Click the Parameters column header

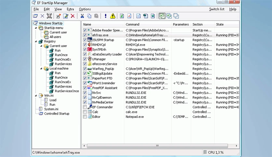point(181,24)
